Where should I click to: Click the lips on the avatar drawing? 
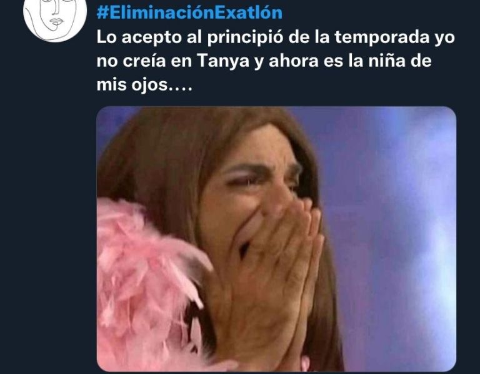point(57,22)
